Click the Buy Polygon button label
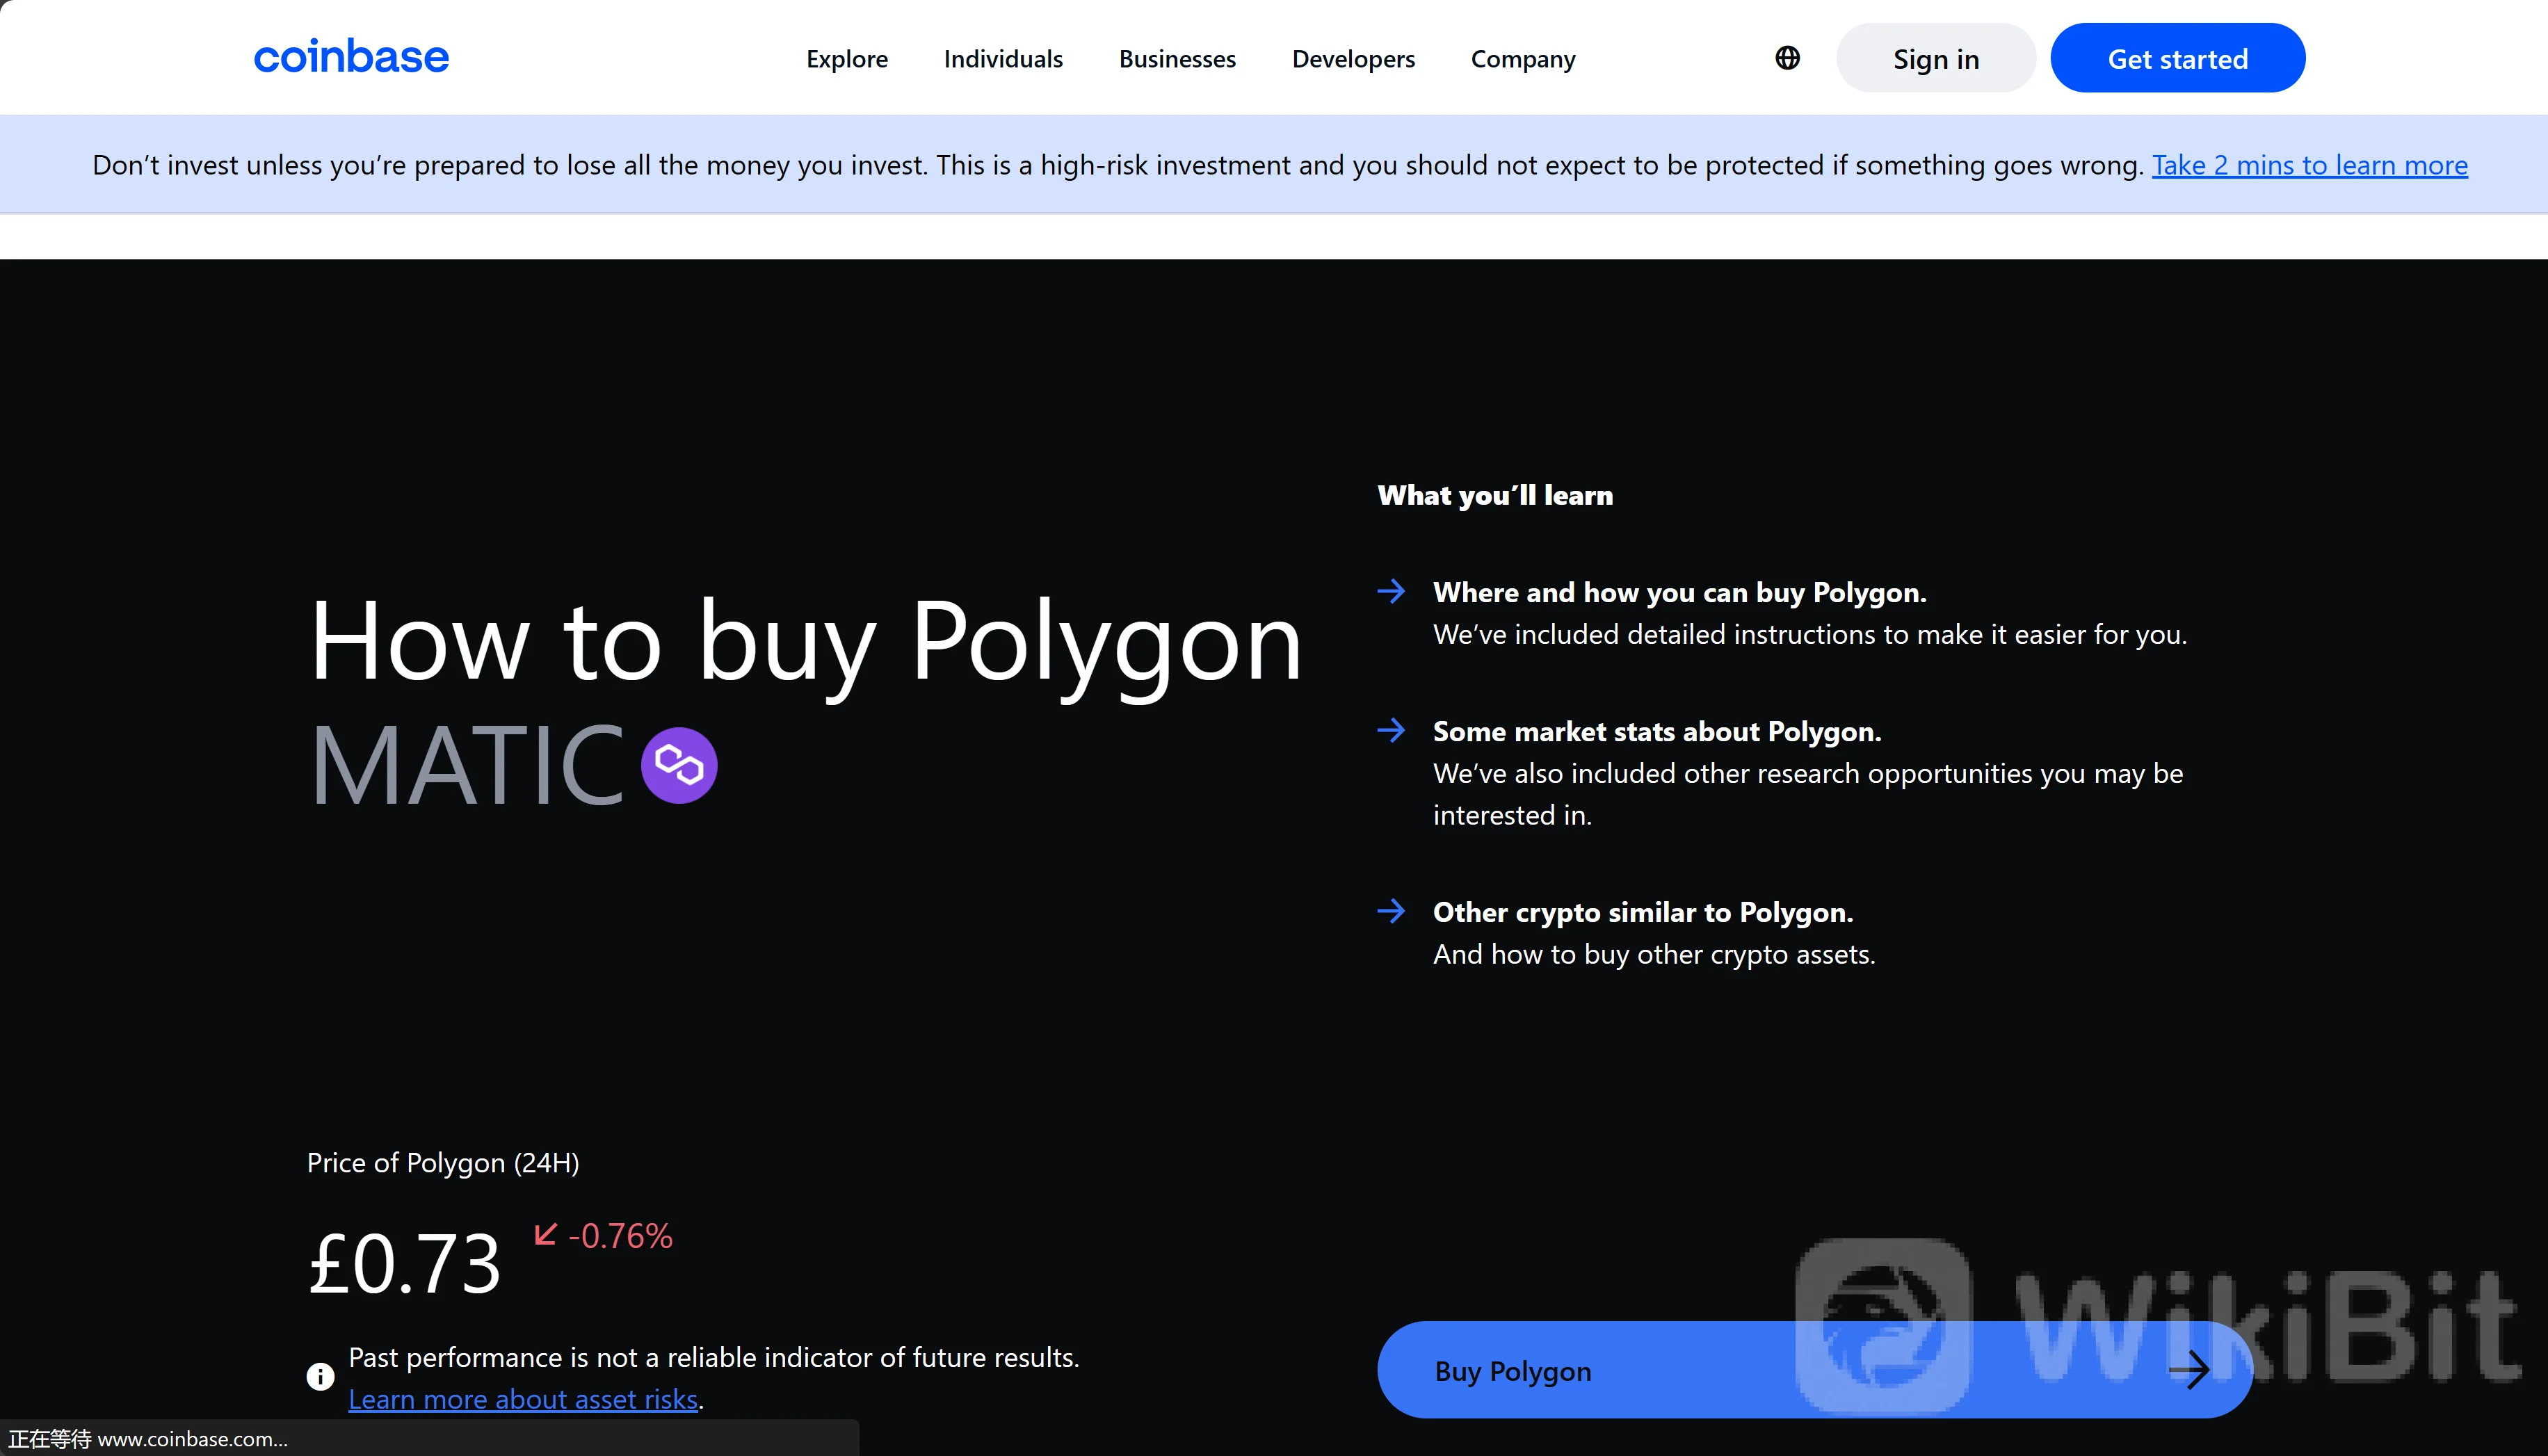Viewport: 2548px width, 1456px height. point(1513,1371)
